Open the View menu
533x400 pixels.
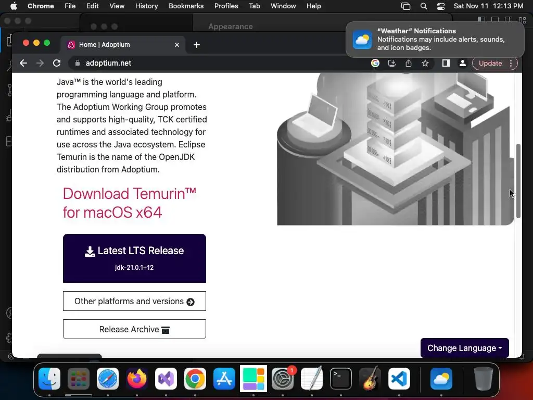[x=117, y=6]
